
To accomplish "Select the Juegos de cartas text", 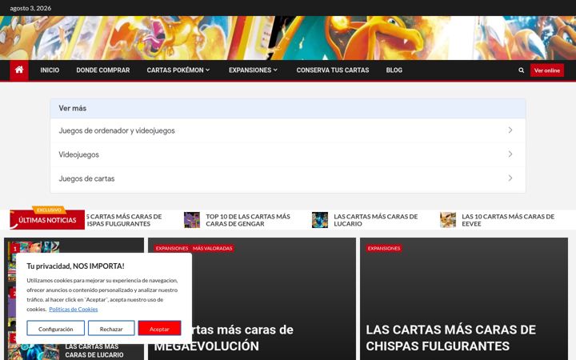I will coord(86,178).
